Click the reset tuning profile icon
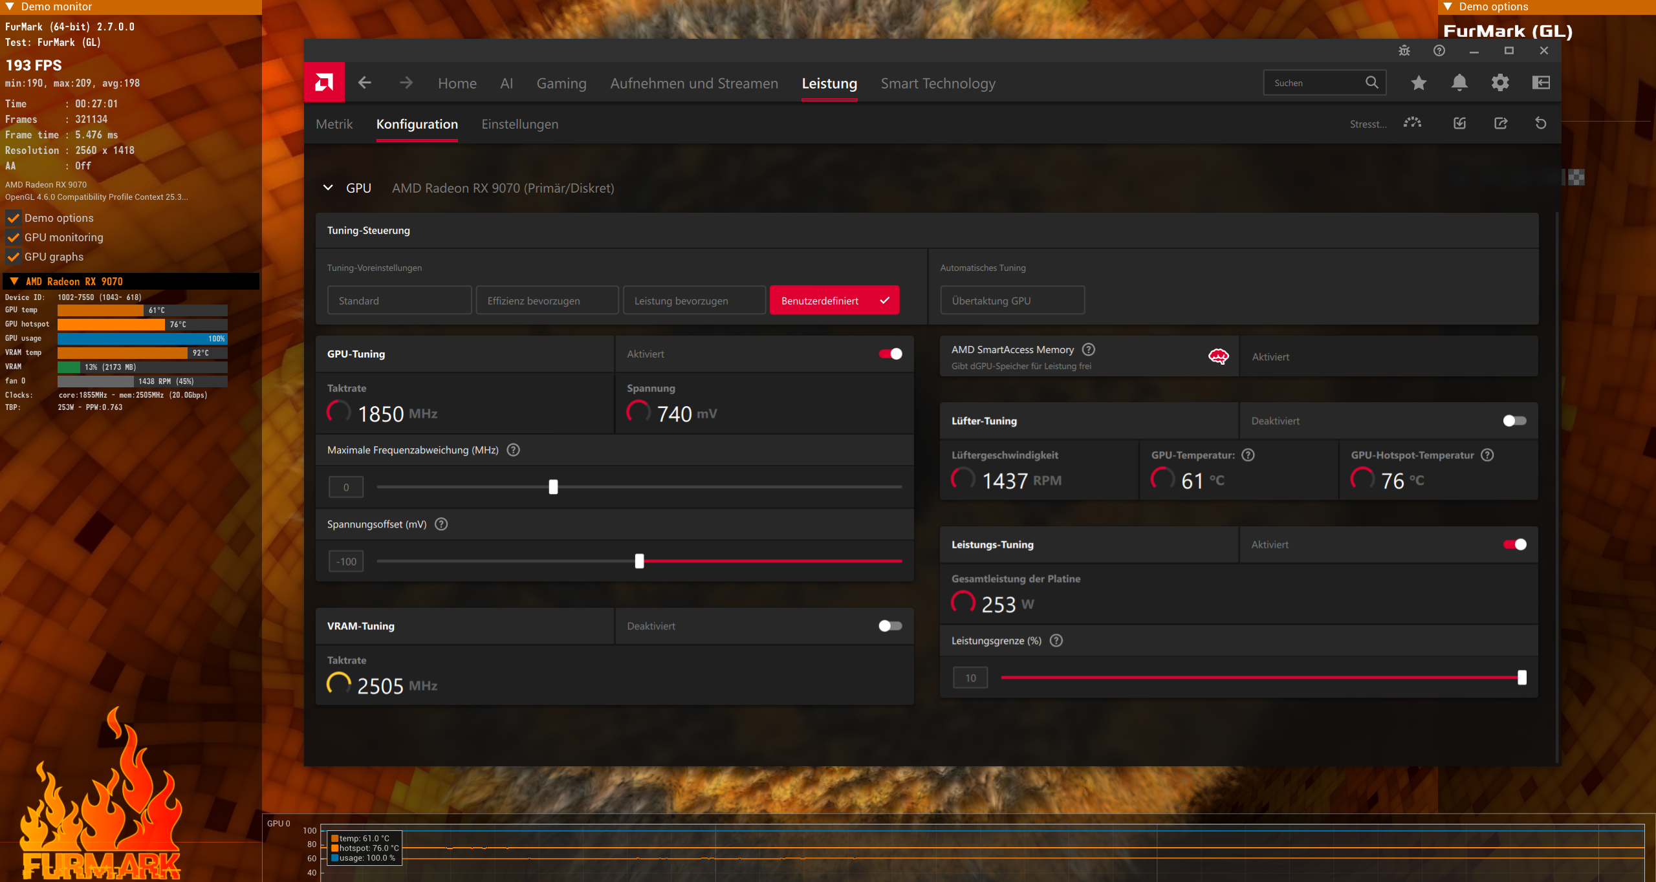 click(x=1540, y=123)
